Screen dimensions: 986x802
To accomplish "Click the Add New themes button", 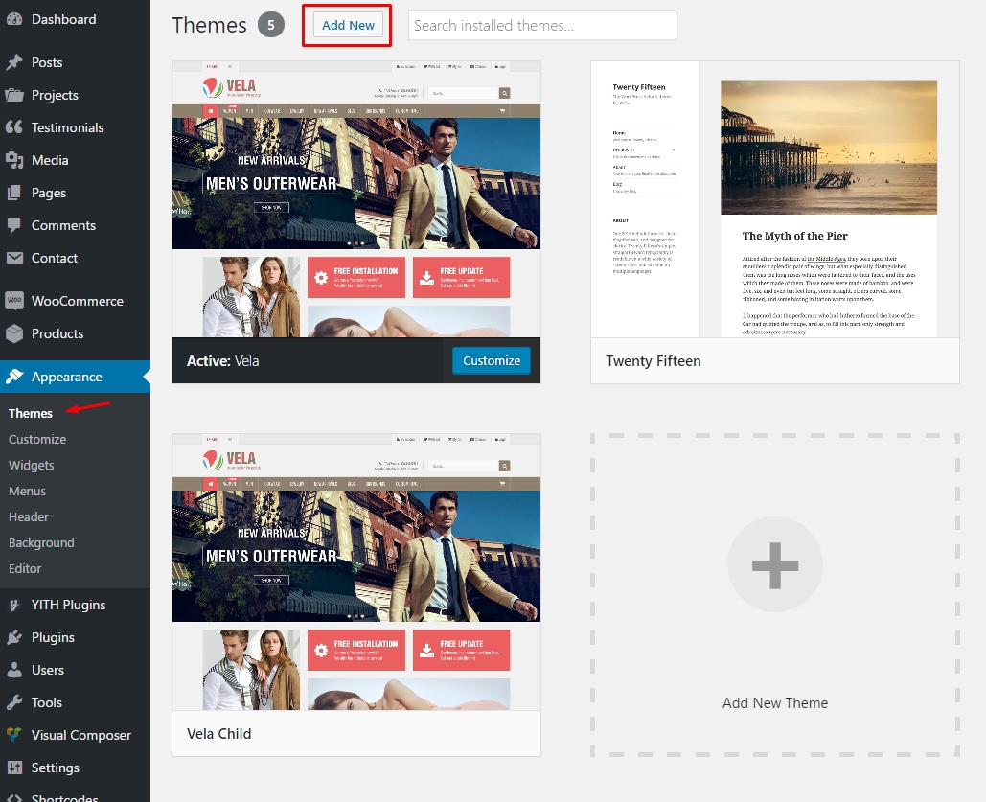I will [346, 25].
